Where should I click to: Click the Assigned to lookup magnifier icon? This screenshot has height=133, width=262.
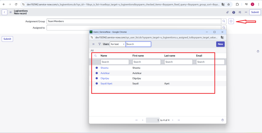(x=224, y=28)
